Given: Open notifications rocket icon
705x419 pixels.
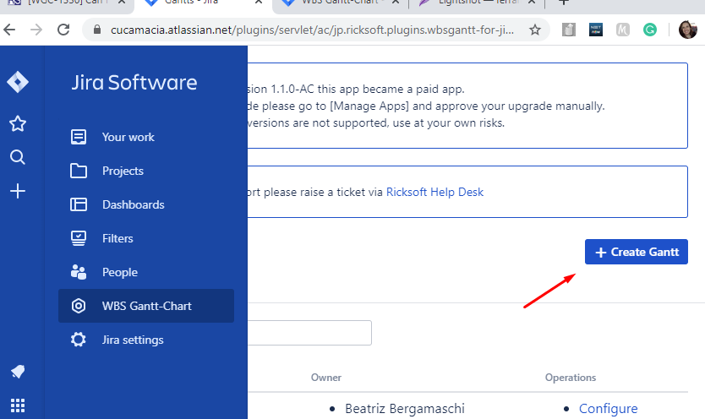Looking at the screenshot, I should [x=18, y=372].
